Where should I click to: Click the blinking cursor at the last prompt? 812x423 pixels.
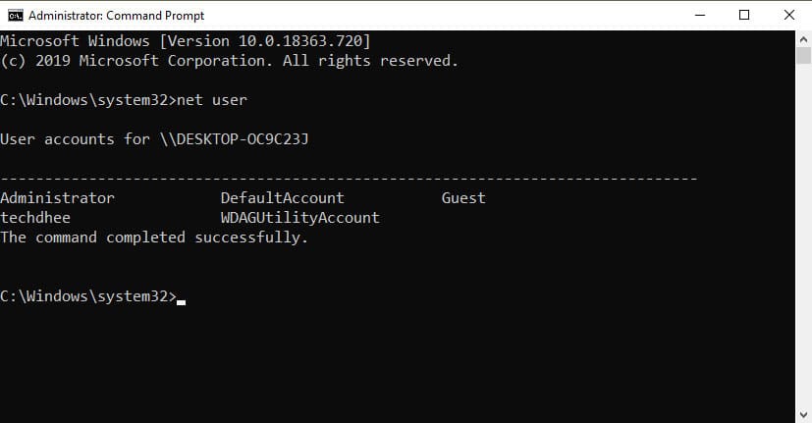pos(182,297)
